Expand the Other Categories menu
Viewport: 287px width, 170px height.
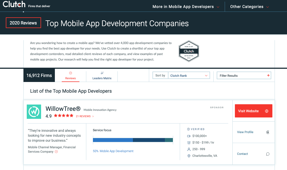tap(250, 7)
